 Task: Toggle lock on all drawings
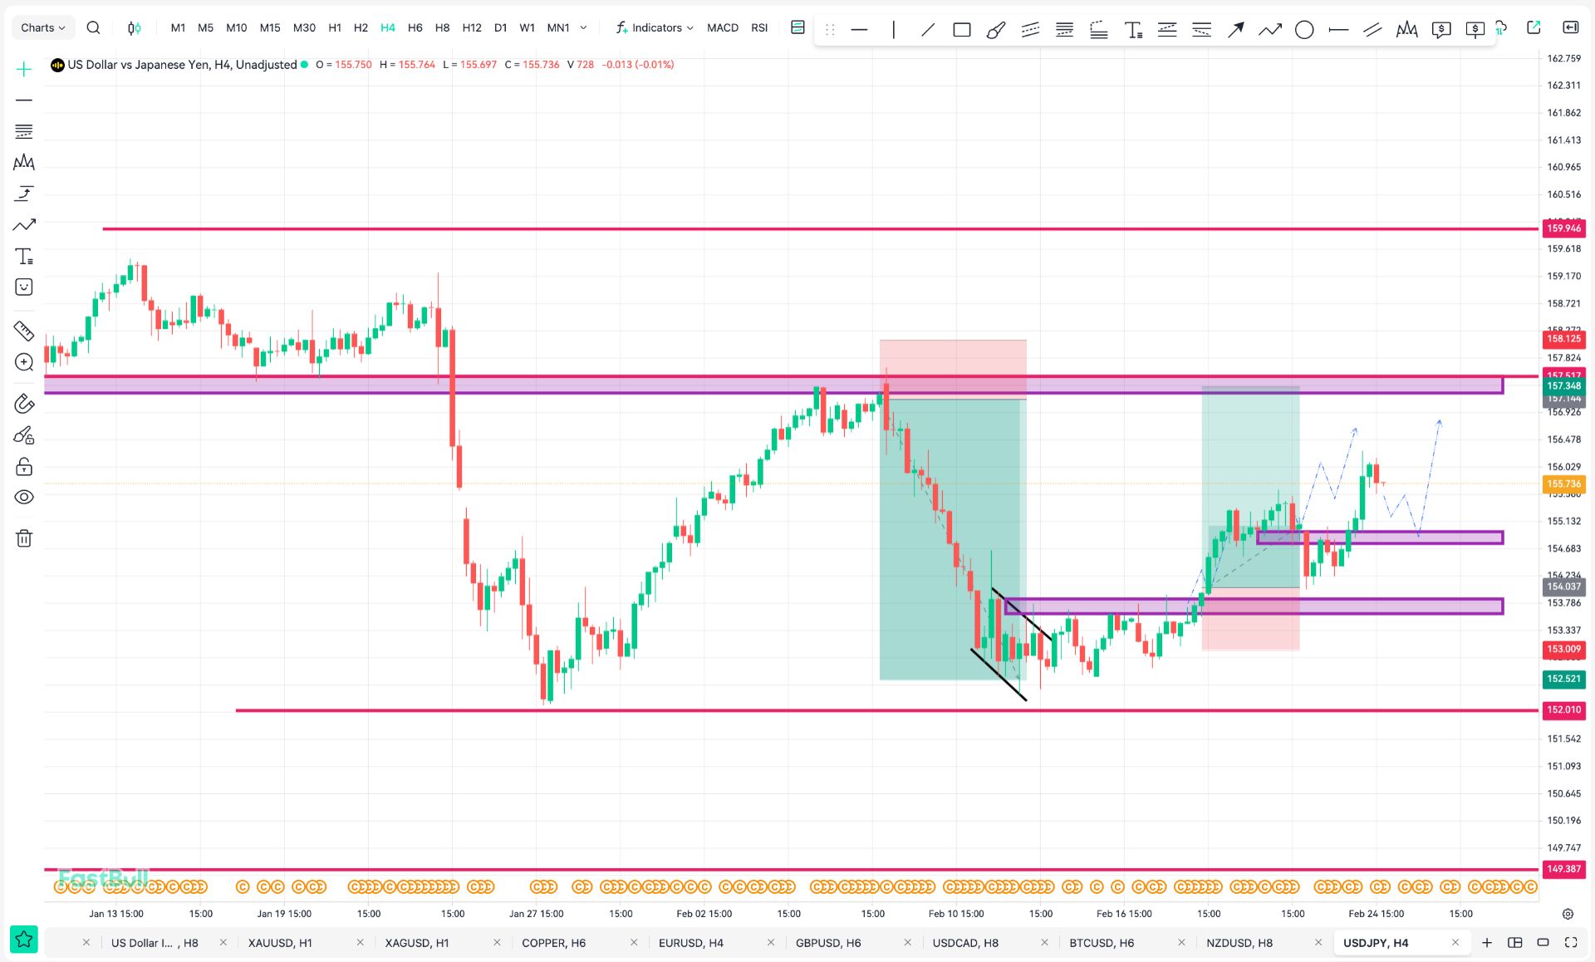coord(24,466)
